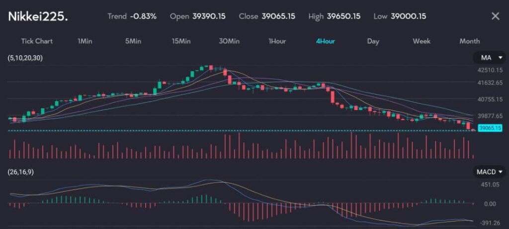Open the MACD indicator dropdown
Screen dimensions: 509x229
[x=489, y=172]
